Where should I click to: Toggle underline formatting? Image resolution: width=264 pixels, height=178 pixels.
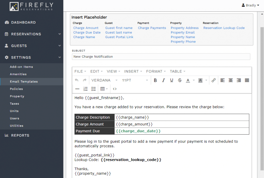tap(171, 80)
